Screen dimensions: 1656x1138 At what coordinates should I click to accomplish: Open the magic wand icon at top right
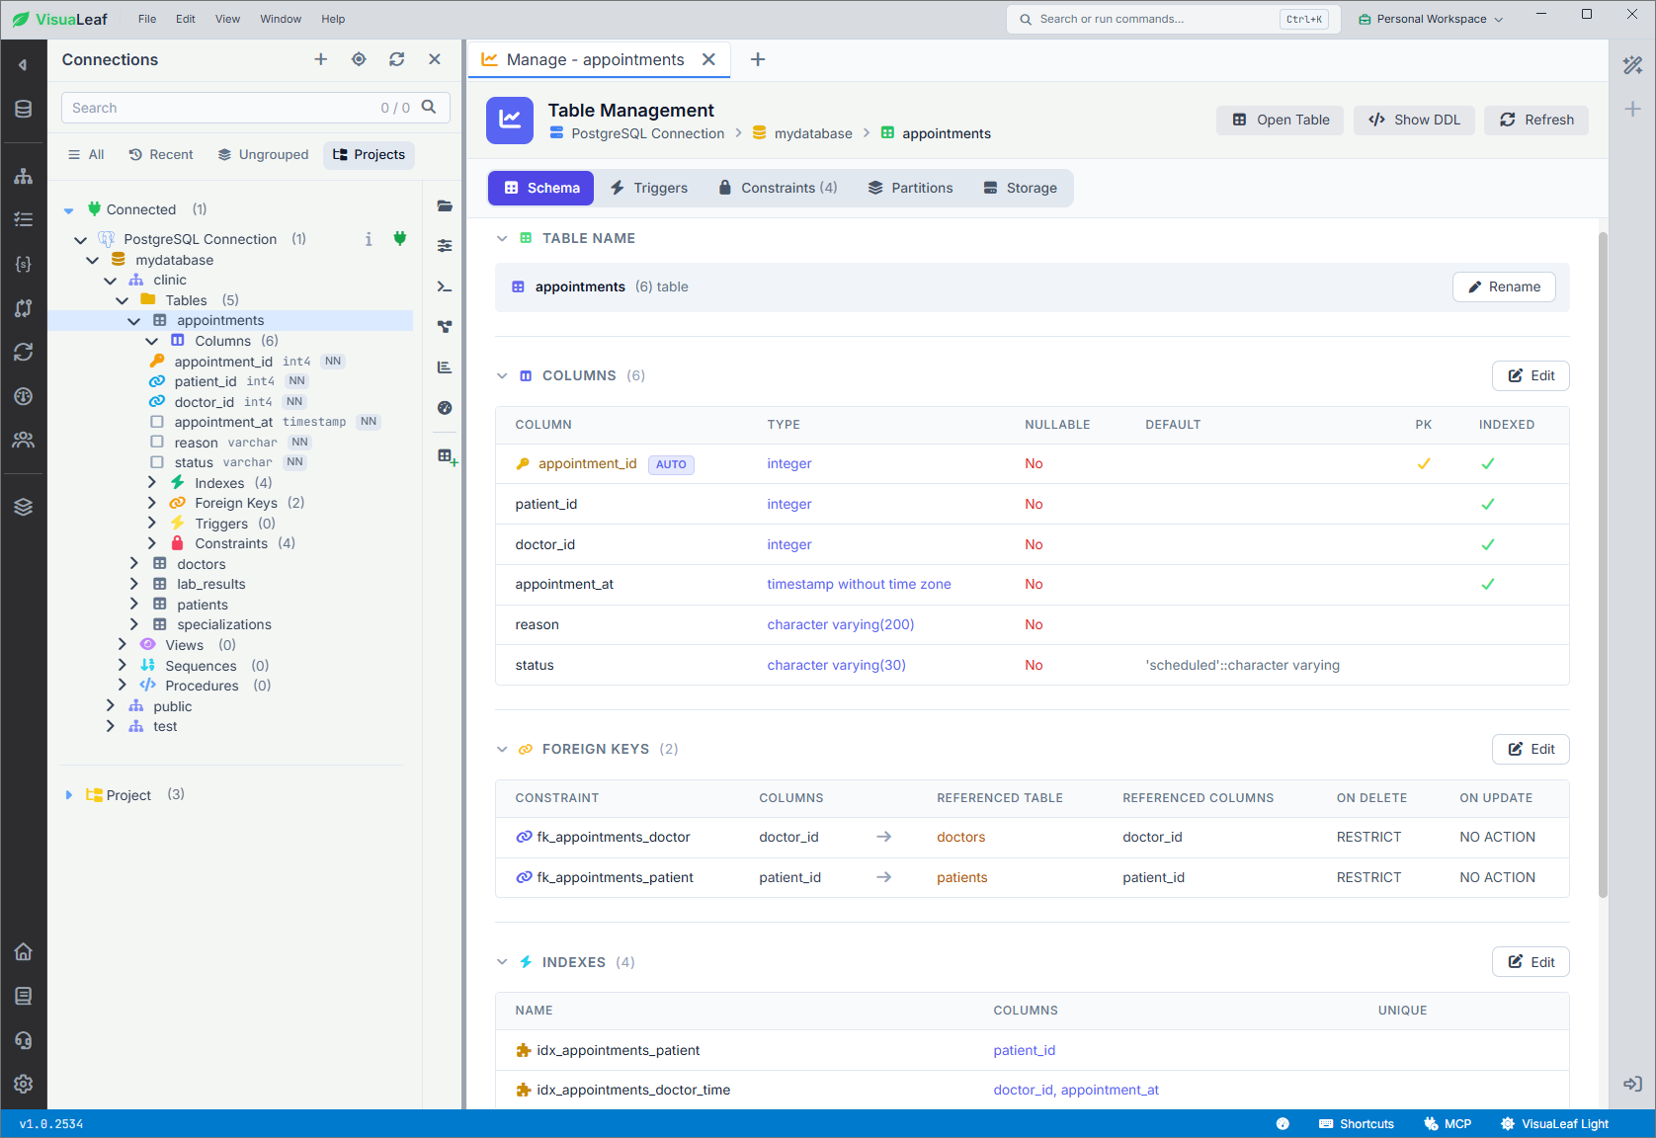[x=1632, y=65]
